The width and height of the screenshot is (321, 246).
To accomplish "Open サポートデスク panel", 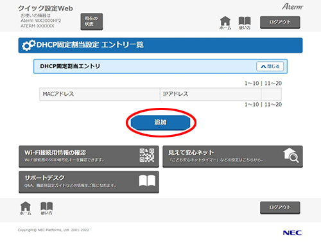I will [x=89, y=182].
